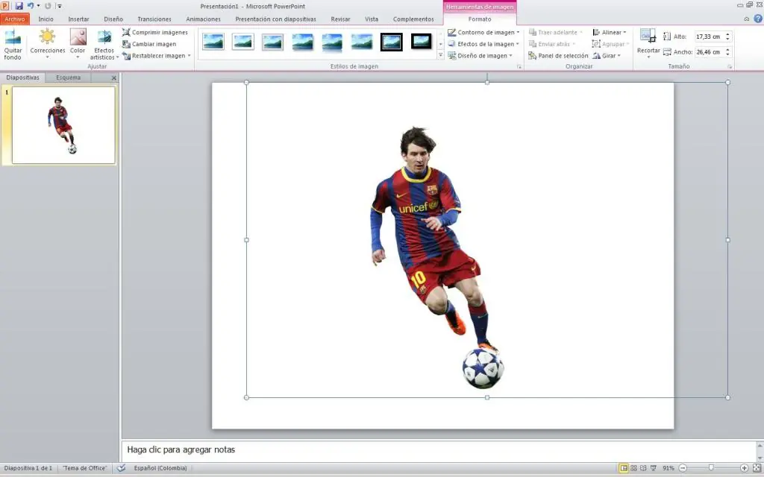Start the slide show from status bar
This screenshot has width=764, height=477.
[x=654, y=468]
